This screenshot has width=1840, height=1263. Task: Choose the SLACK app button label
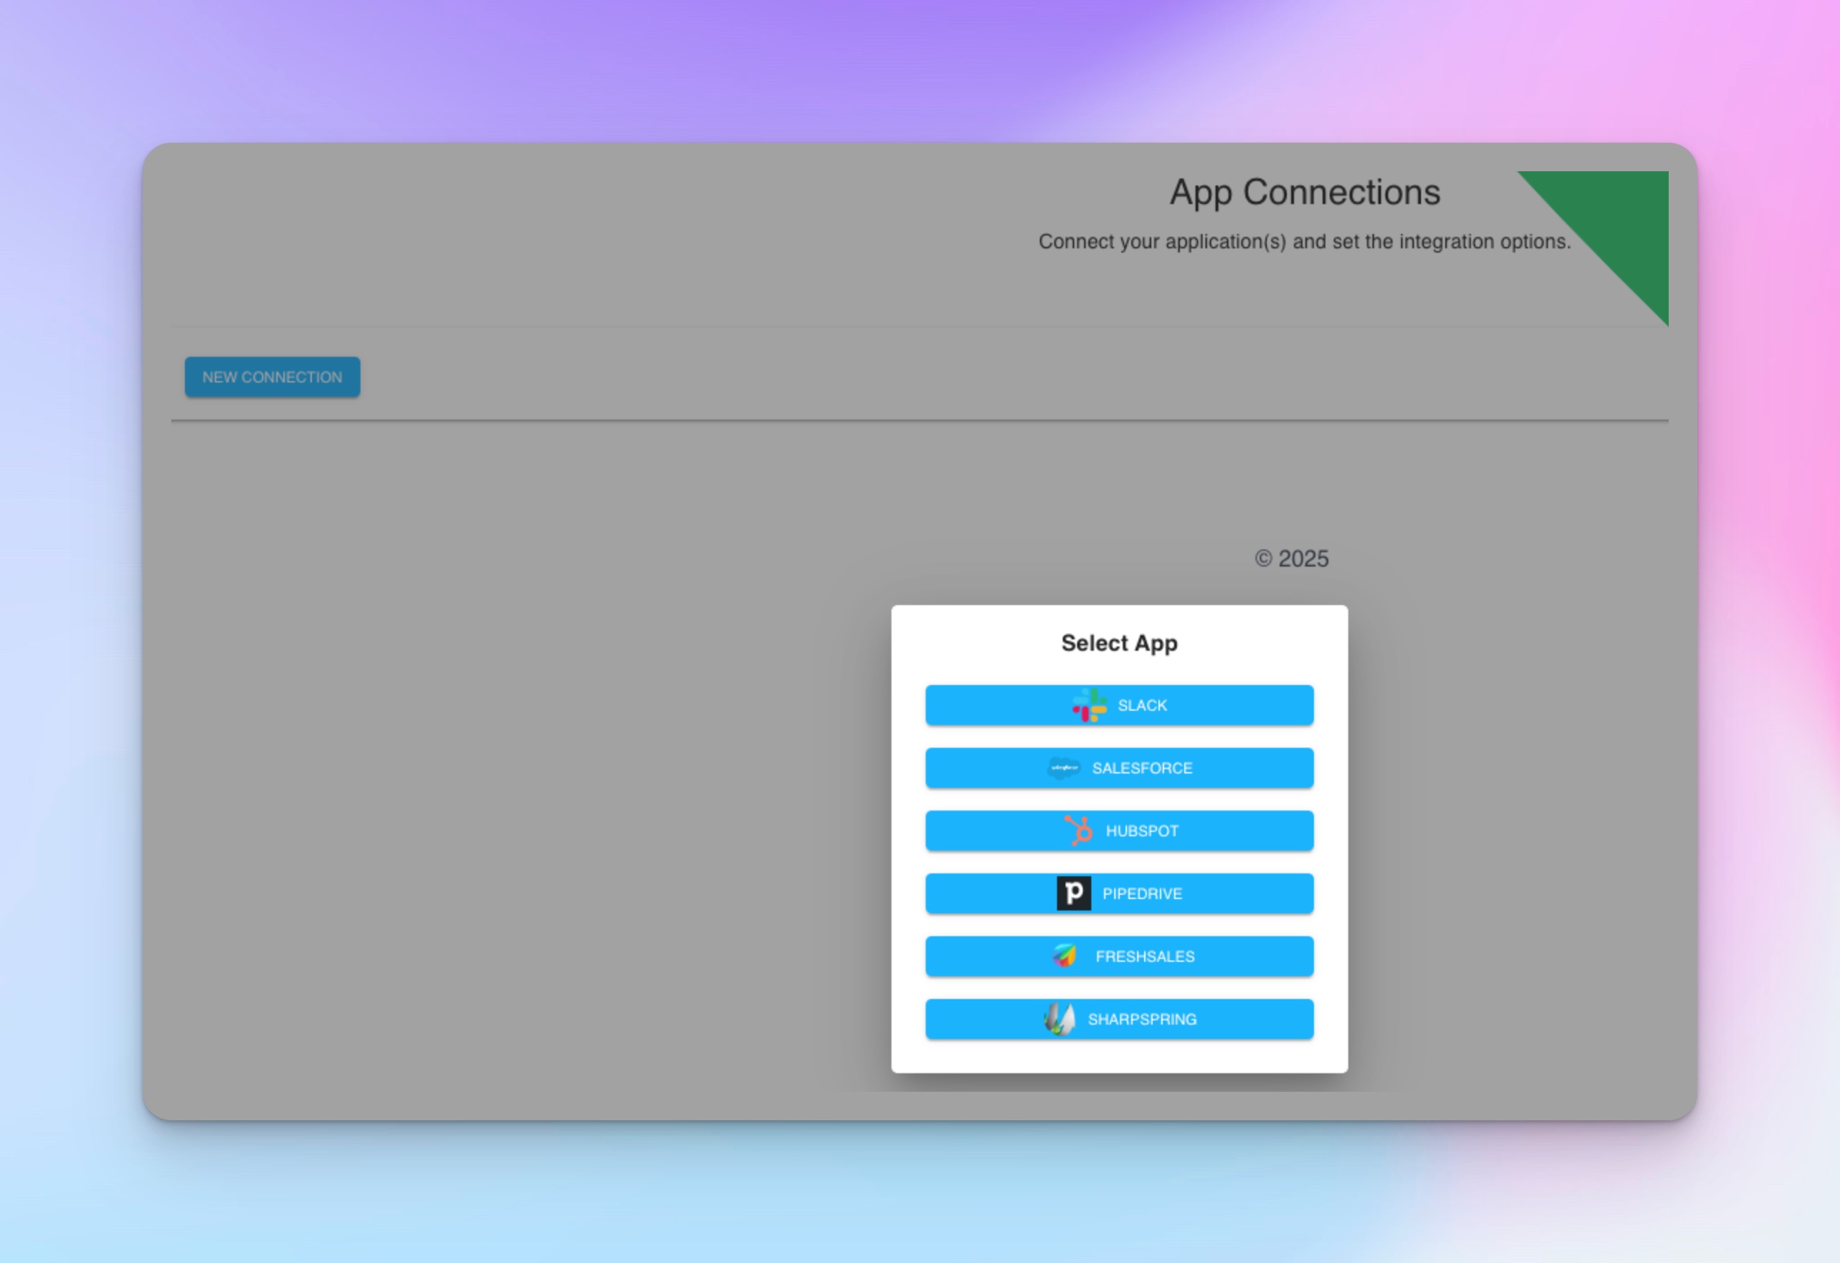tap(1142, 705)
